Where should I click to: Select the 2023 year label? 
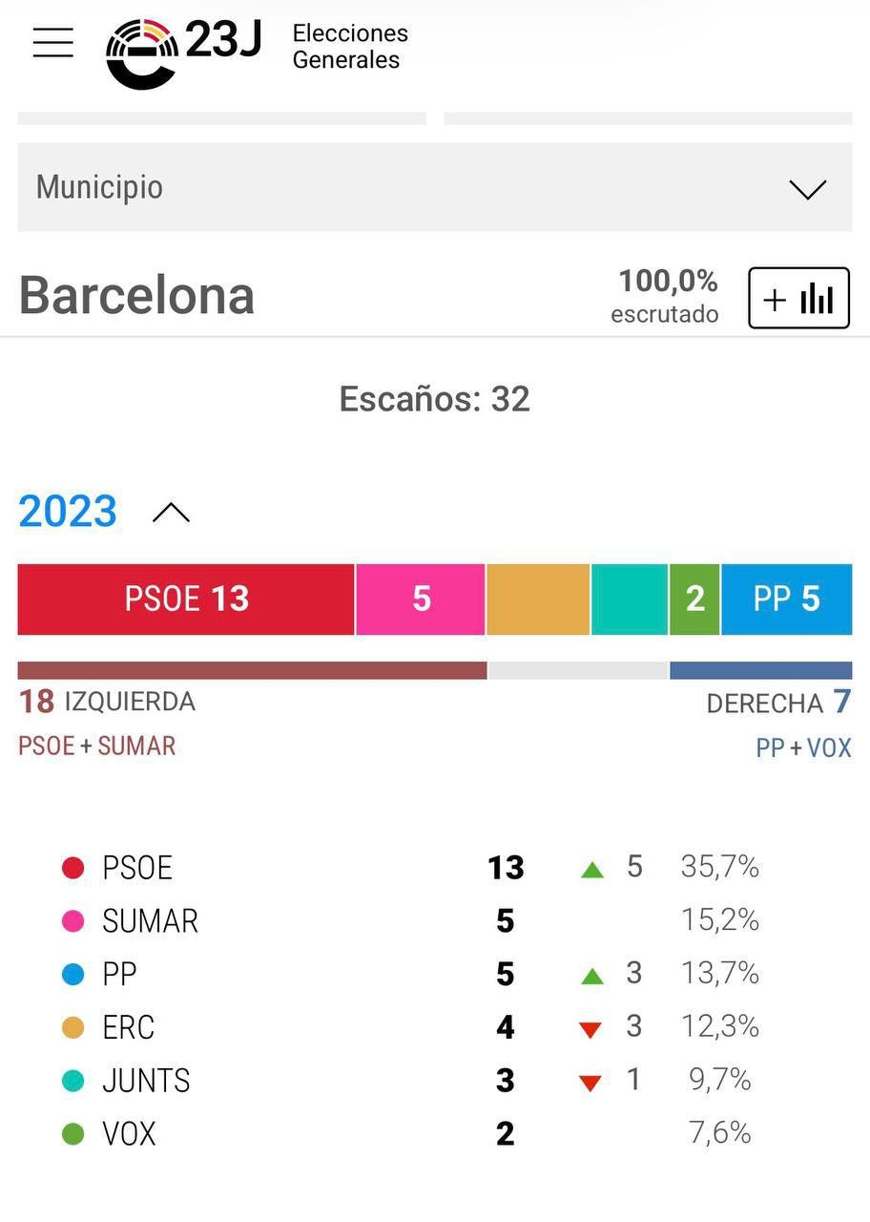click(x=68, y=512)
